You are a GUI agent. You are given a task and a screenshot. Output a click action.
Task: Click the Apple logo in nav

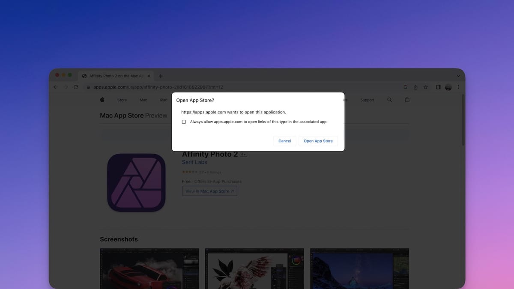[x=102, y=100]
